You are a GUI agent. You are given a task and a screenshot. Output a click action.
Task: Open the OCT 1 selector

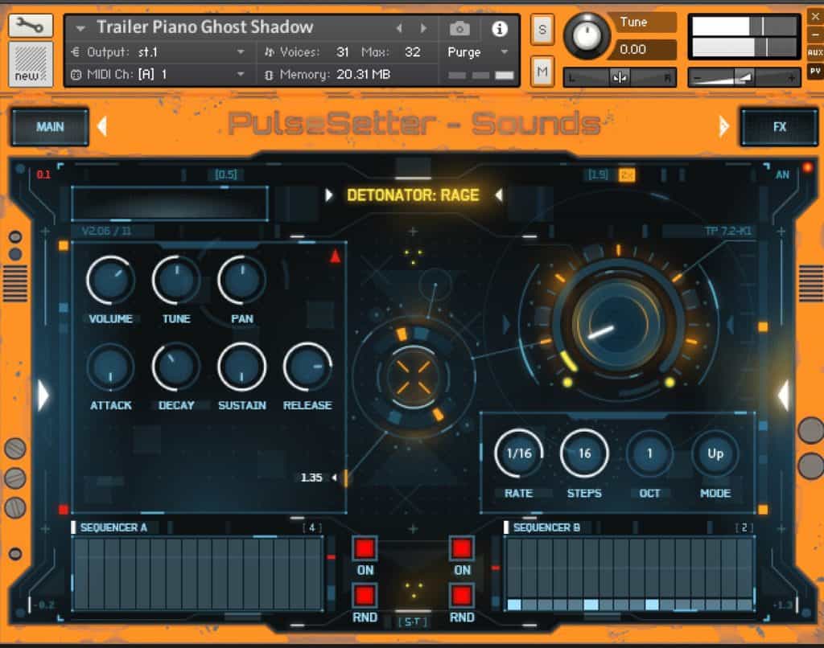point(649,453)
